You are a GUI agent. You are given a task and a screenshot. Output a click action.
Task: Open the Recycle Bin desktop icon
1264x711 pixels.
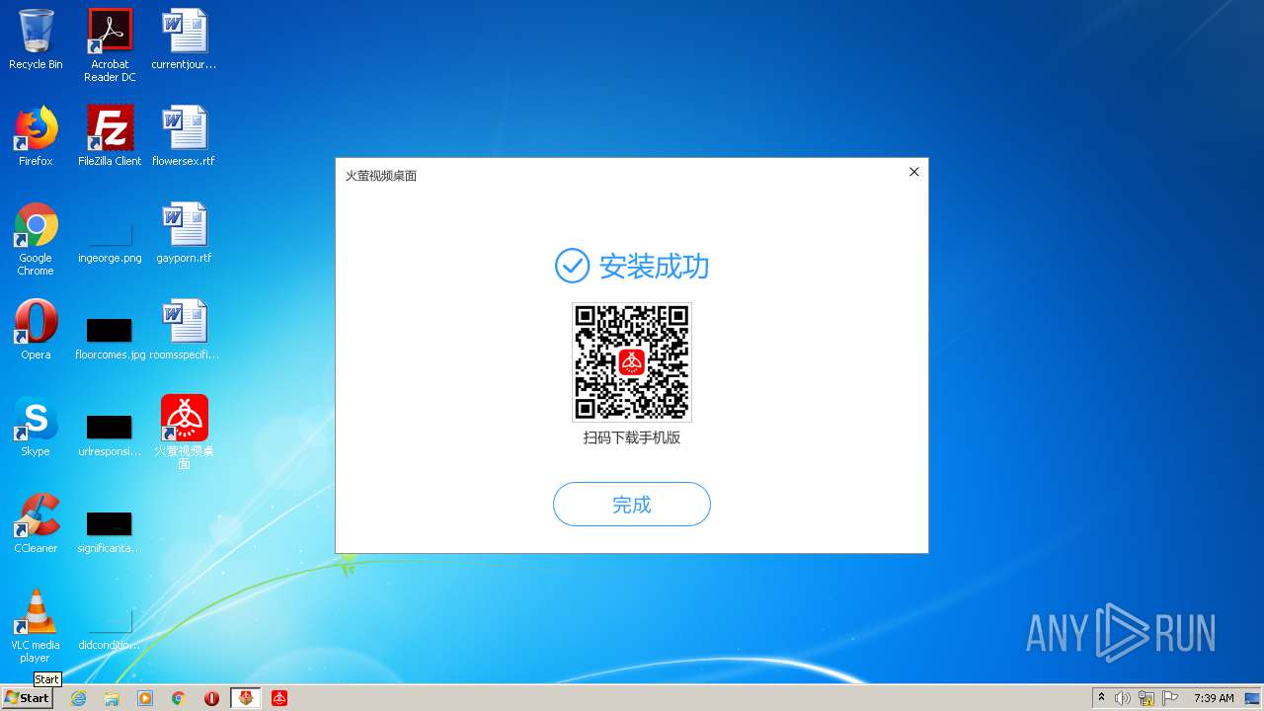coord(36,39)
